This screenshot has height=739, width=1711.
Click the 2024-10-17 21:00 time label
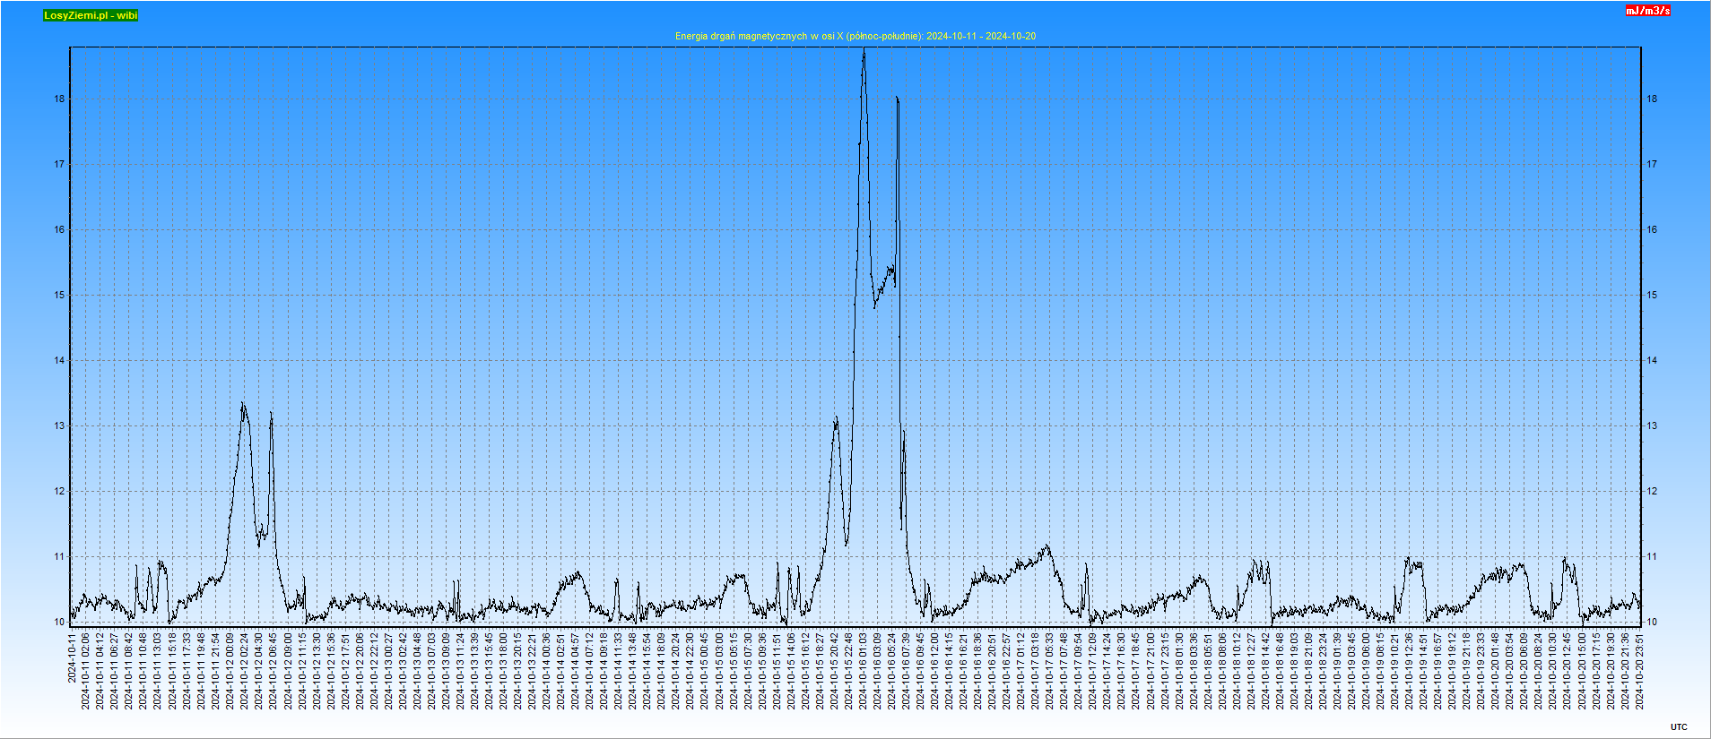1151,671
